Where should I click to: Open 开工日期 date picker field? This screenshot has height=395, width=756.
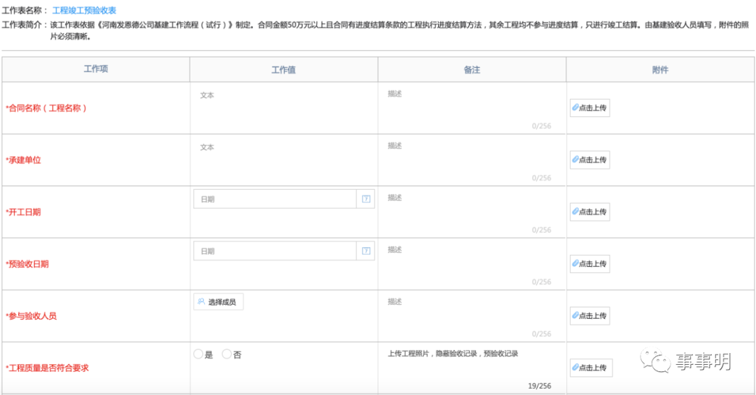pyautogui.click(x=274, y=199)
